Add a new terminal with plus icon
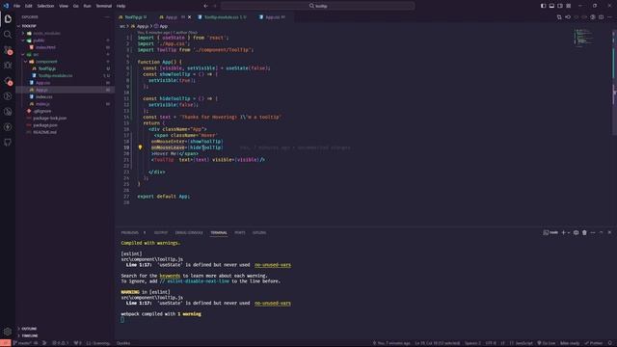Viewport: 617px width, 347px height. tap(563, 232)
